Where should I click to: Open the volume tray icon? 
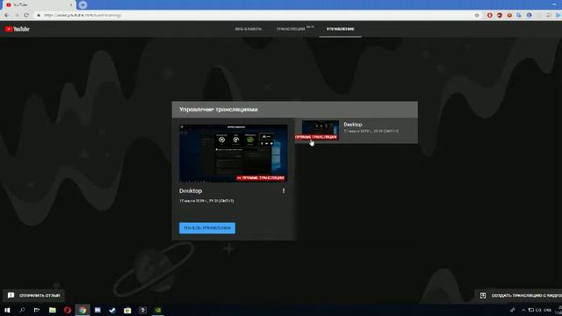tap(538, 310)
